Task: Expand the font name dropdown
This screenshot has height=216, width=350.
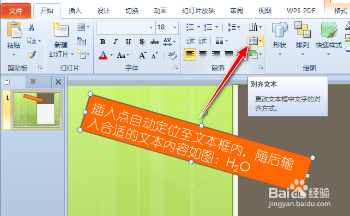Action: point(152,27)
